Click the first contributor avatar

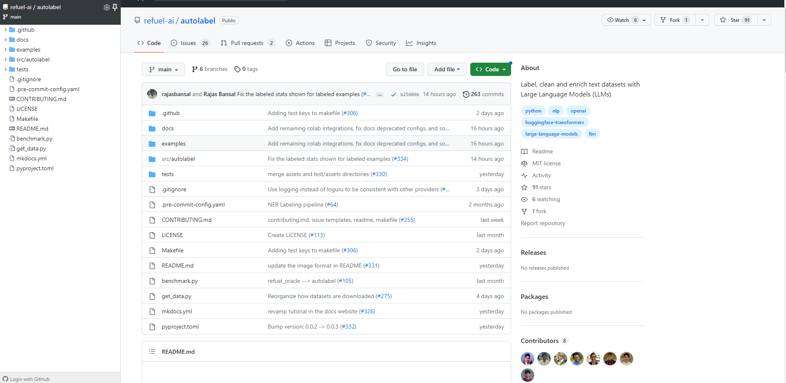[527, 359]
